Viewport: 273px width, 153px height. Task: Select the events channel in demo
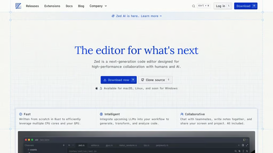tap(32, 150)
